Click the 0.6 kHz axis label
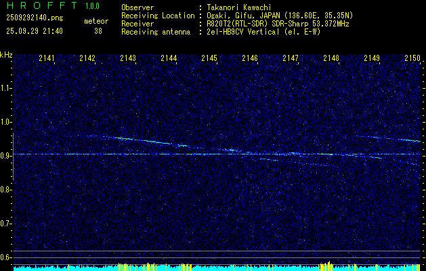Viewport: 426px width, 271px height. point(6,257)
